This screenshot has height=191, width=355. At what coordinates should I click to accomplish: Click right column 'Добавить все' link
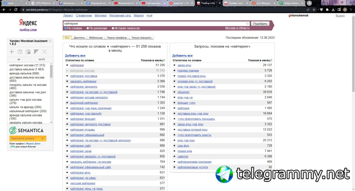coord(182,56)
